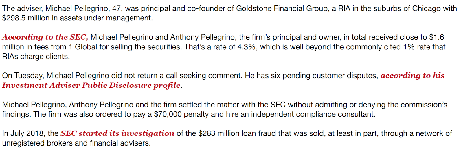
Task: Click "On Tuesday" at the third paragraph start
Action: point(23,76)
